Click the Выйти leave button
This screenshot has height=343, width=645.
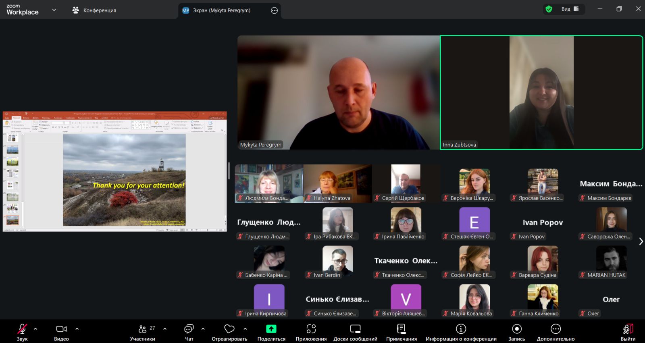628,329
